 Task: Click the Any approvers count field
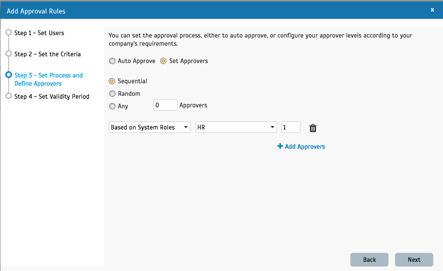pos(165,105)
